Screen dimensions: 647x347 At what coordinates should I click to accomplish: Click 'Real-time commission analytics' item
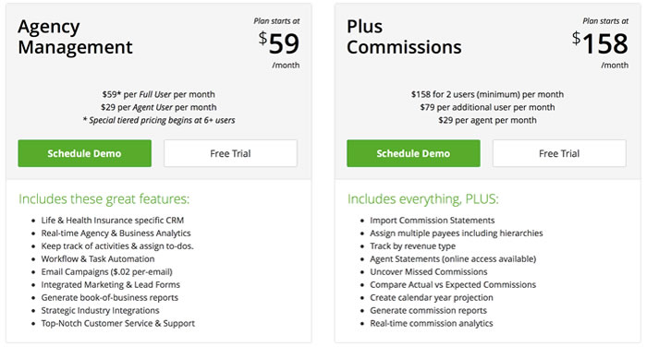click(432, 324)
